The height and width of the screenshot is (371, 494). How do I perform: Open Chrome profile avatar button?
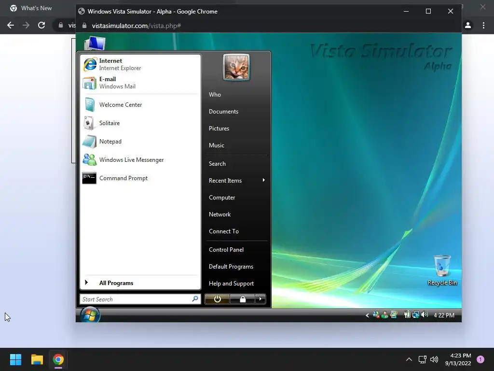tap(468, 25)
